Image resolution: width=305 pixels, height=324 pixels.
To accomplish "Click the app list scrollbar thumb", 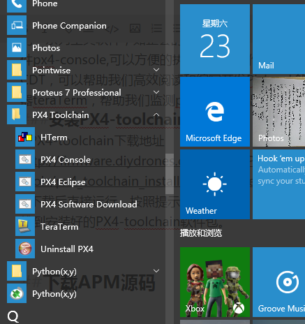I will pyautogui.click(x=170, y=174).
